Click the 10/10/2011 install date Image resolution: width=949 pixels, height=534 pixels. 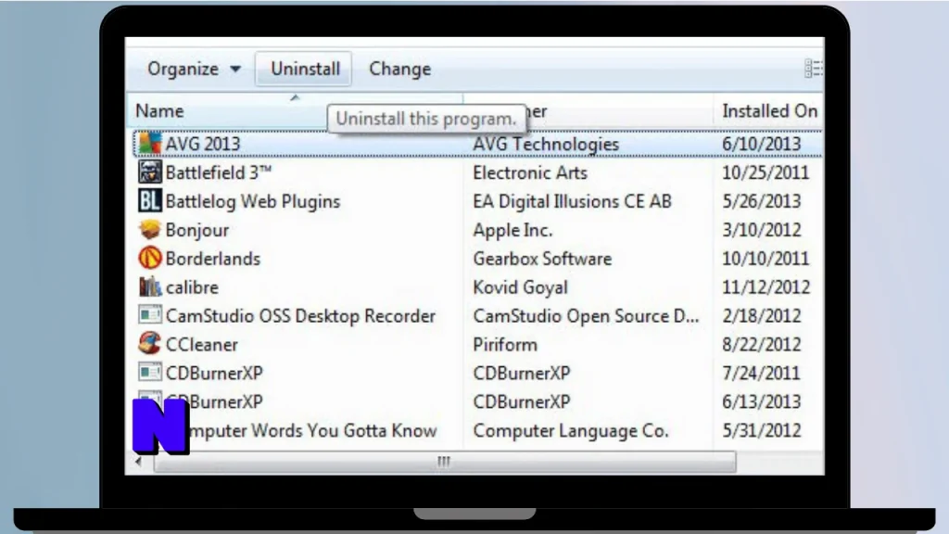pos(766,259)
